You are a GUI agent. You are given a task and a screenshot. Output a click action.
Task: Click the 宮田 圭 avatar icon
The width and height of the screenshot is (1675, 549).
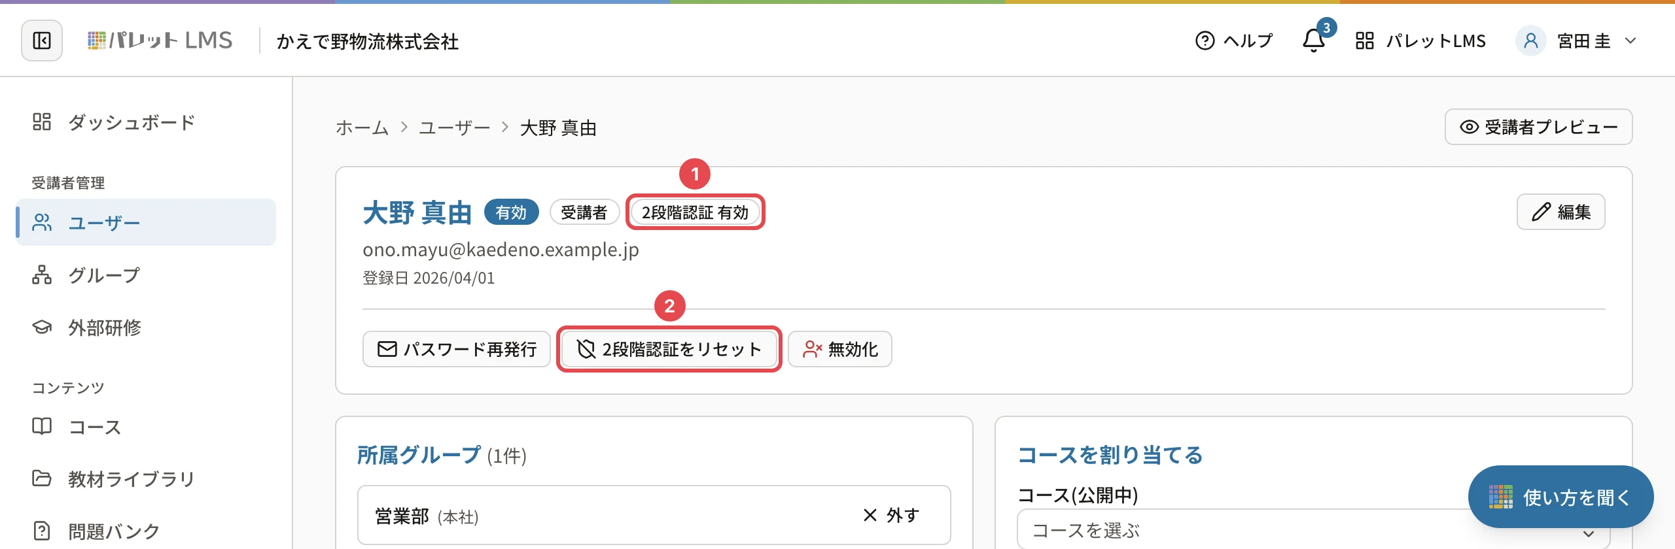tap(1530, 41)
